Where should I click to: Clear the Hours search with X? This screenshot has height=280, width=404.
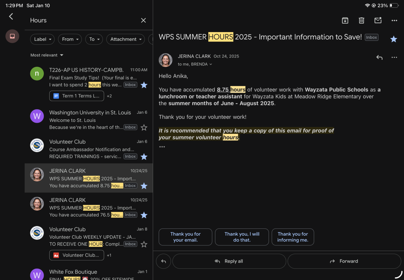[143, 20]
